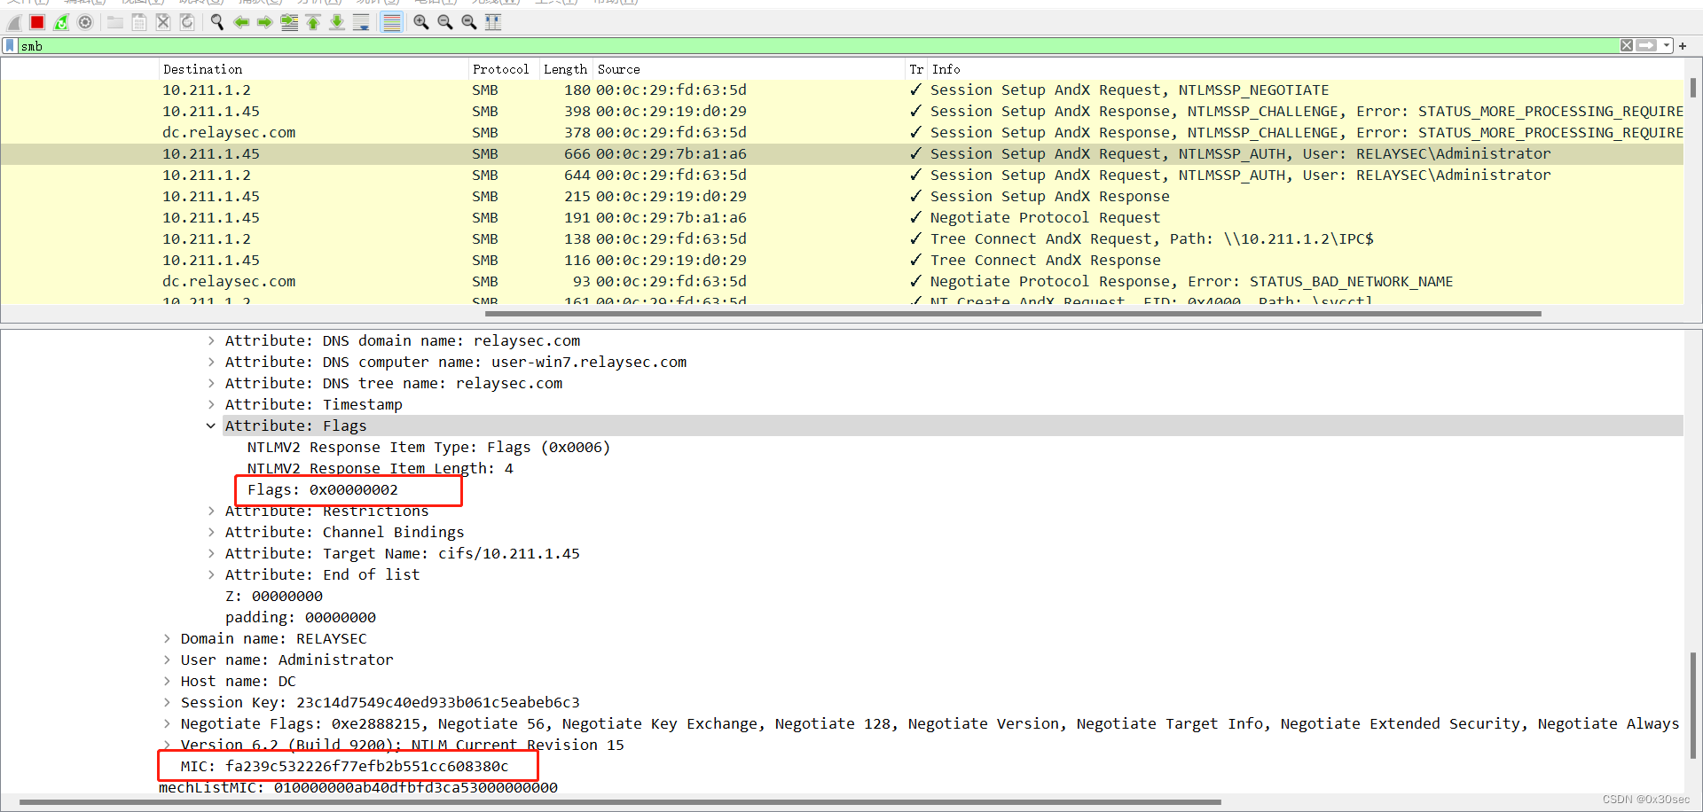Viewport: 1703px width, 812px height.
Task: Sort packets by Destination column
Action: tap(314, 69)
